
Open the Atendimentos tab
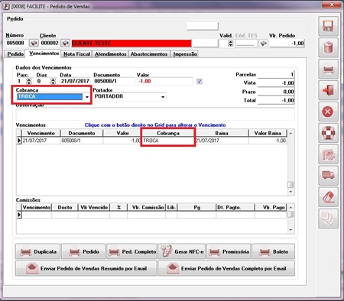pos(111,54)
